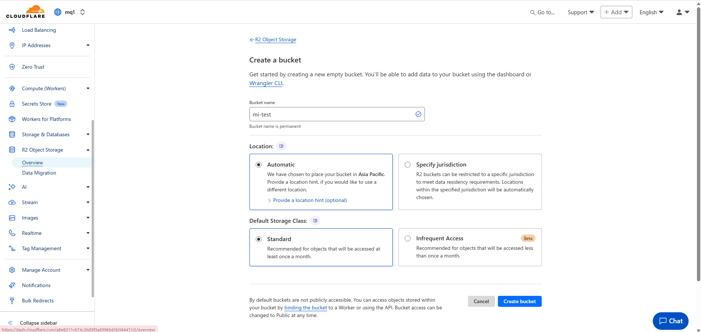Screen dimensions: 701x332
Task: Expand the Compute (Workers) arrow
Action: tap(88, 88)
